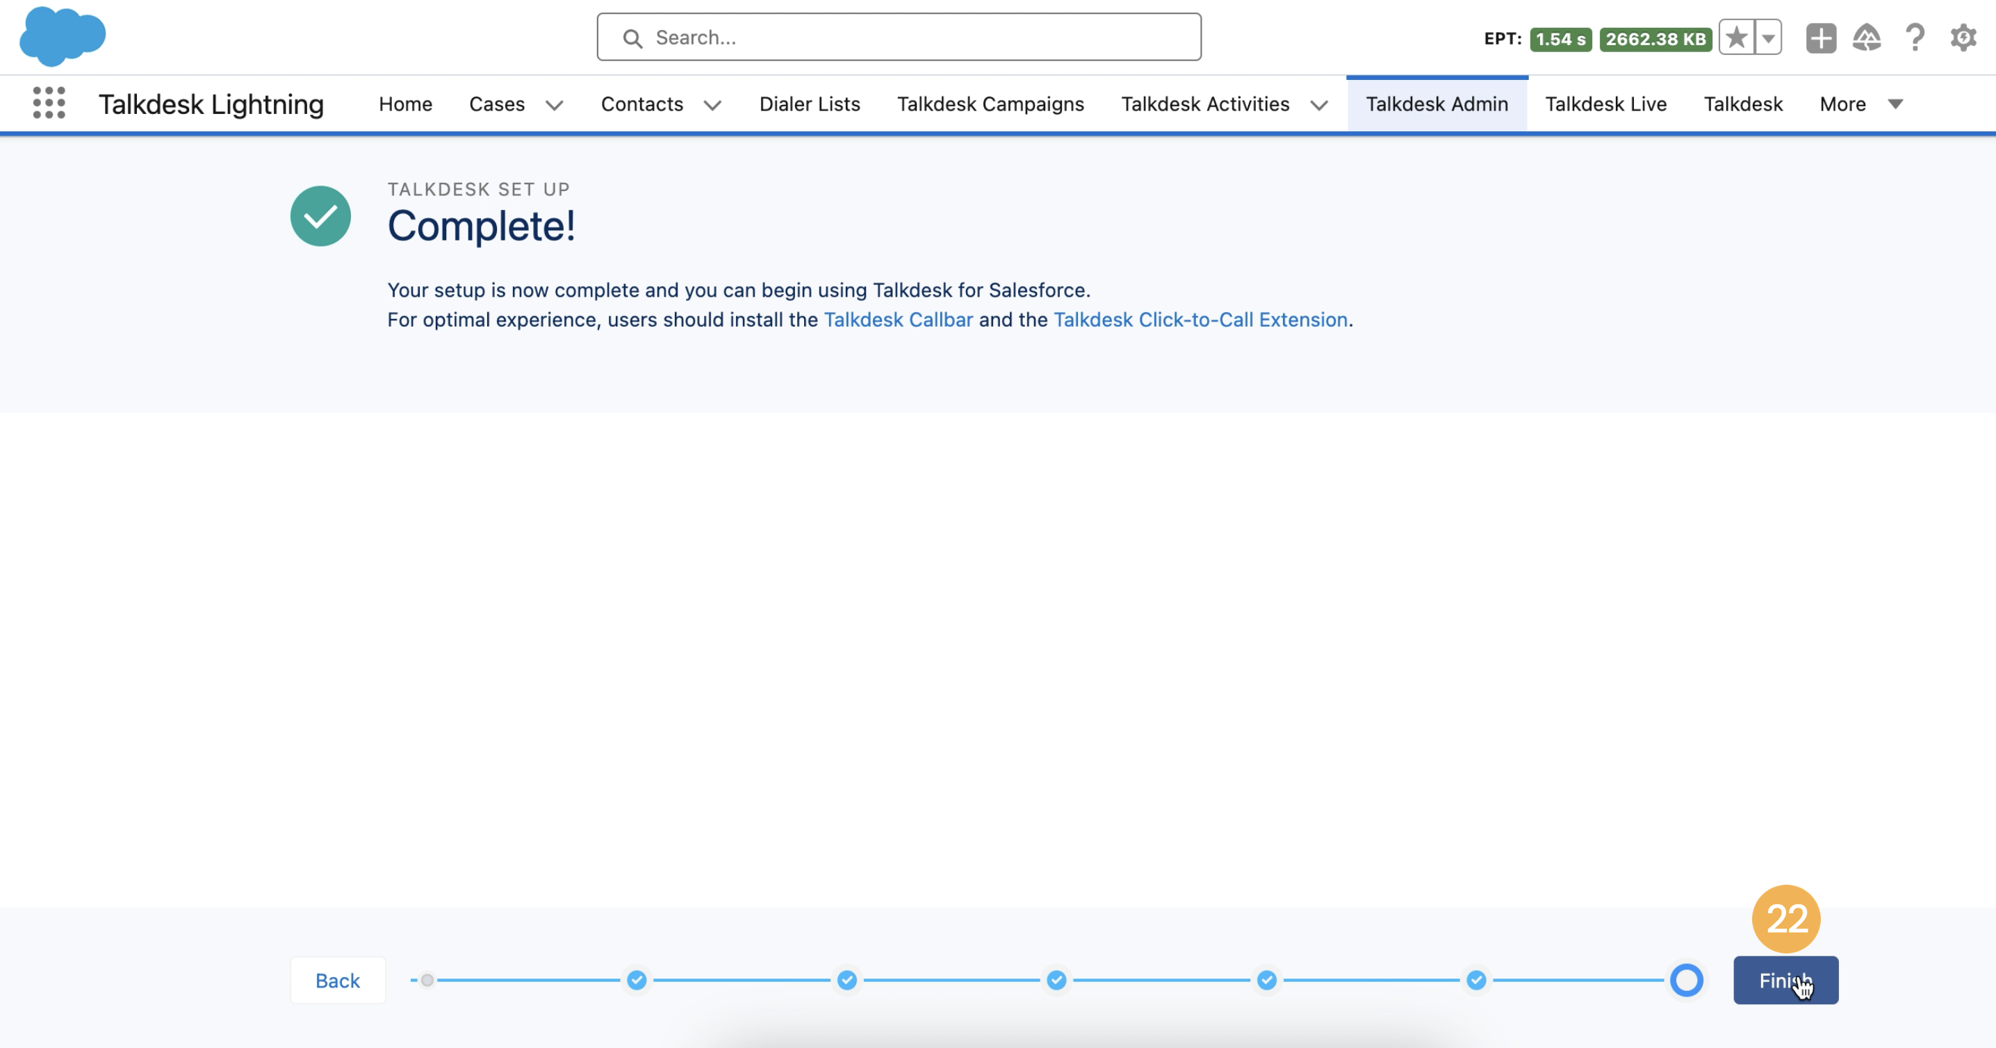Open the Talkdesk Campaigns tab
This screenshot has width=1996, height=1048.
(x=990, y=104)
